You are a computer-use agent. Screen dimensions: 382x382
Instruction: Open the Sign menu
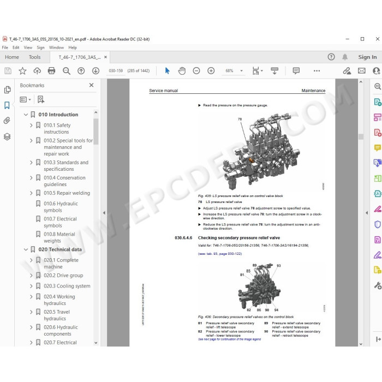coord(40,47)
